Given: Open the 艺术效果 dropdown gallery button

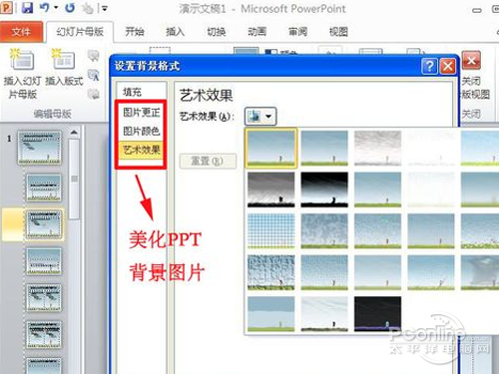Looking at the screenshot, I should [260, 117].
